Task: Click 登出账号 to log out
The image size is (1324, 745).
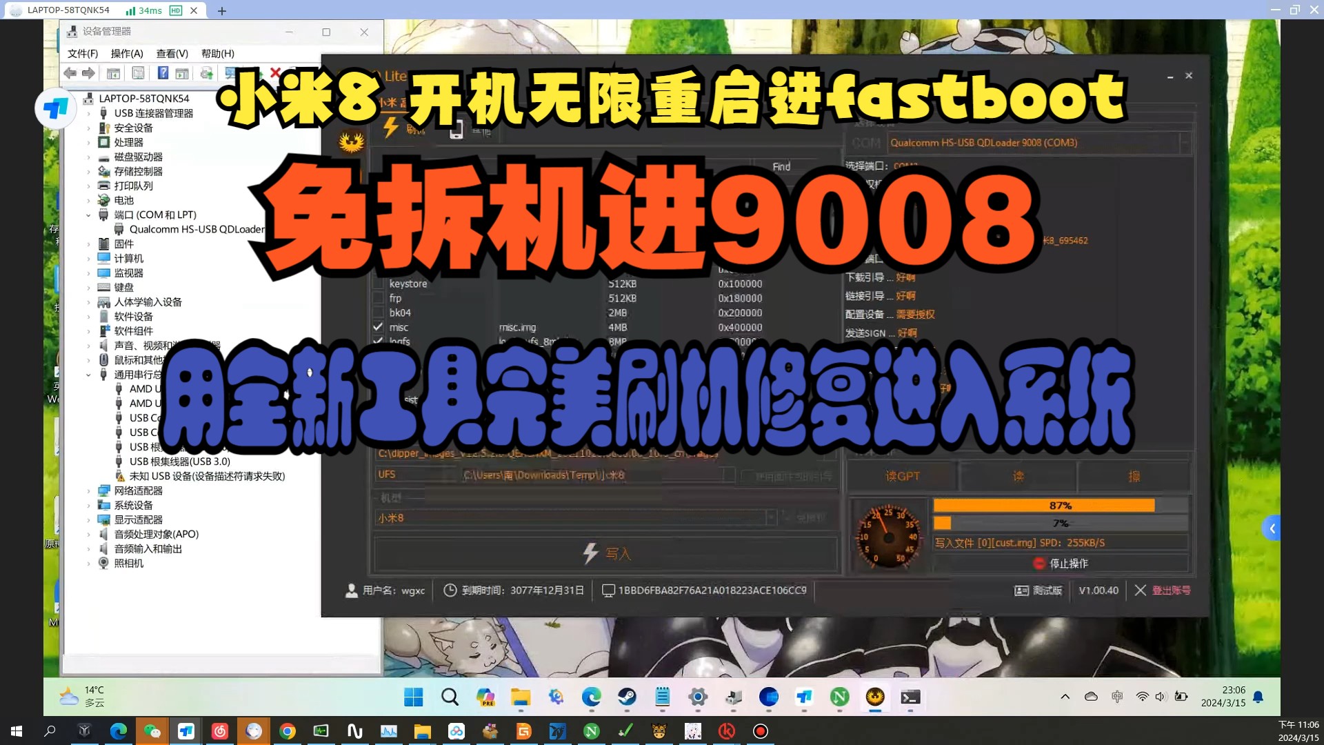Action: [1163, 590]
